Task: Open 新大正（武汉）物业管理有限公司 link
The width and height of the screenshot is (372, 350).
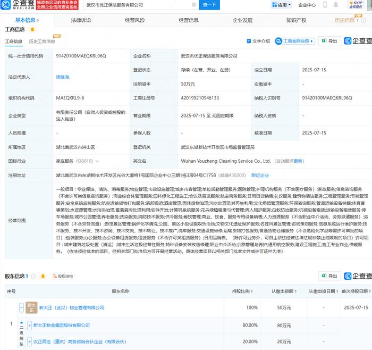Action: (x=72, y=308)
